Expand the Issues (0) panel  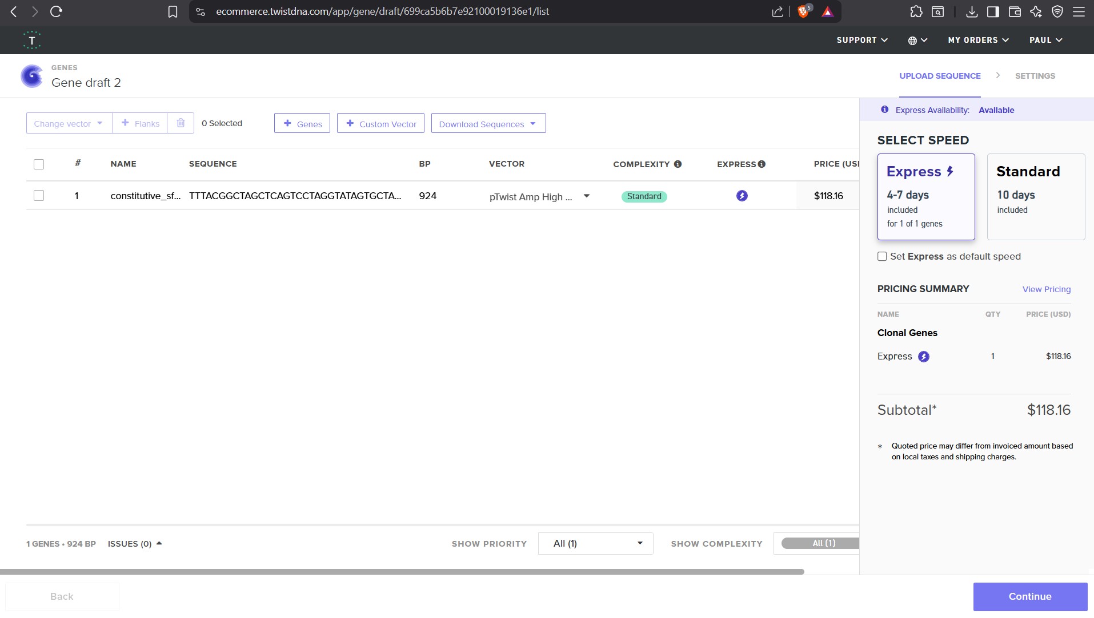[x=135, y=544]
